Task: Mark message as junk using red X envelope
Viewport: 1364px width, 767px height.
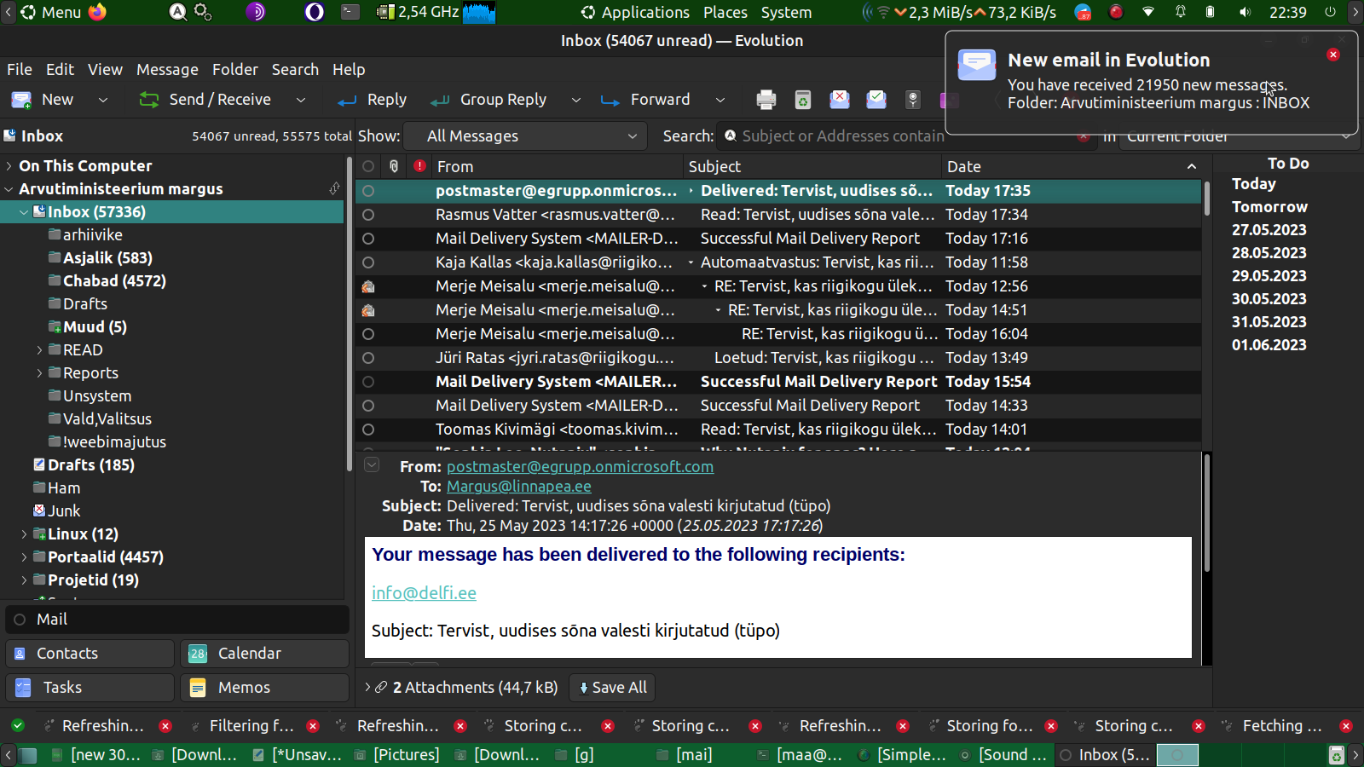Action: [x=839, y=100]
